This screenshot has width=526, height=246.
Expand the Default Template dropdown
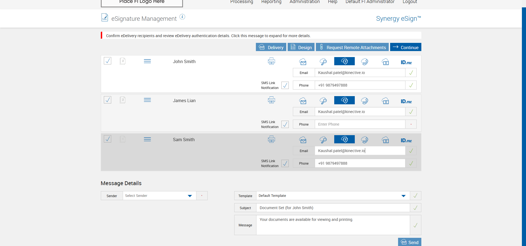(x=333, y=196)
